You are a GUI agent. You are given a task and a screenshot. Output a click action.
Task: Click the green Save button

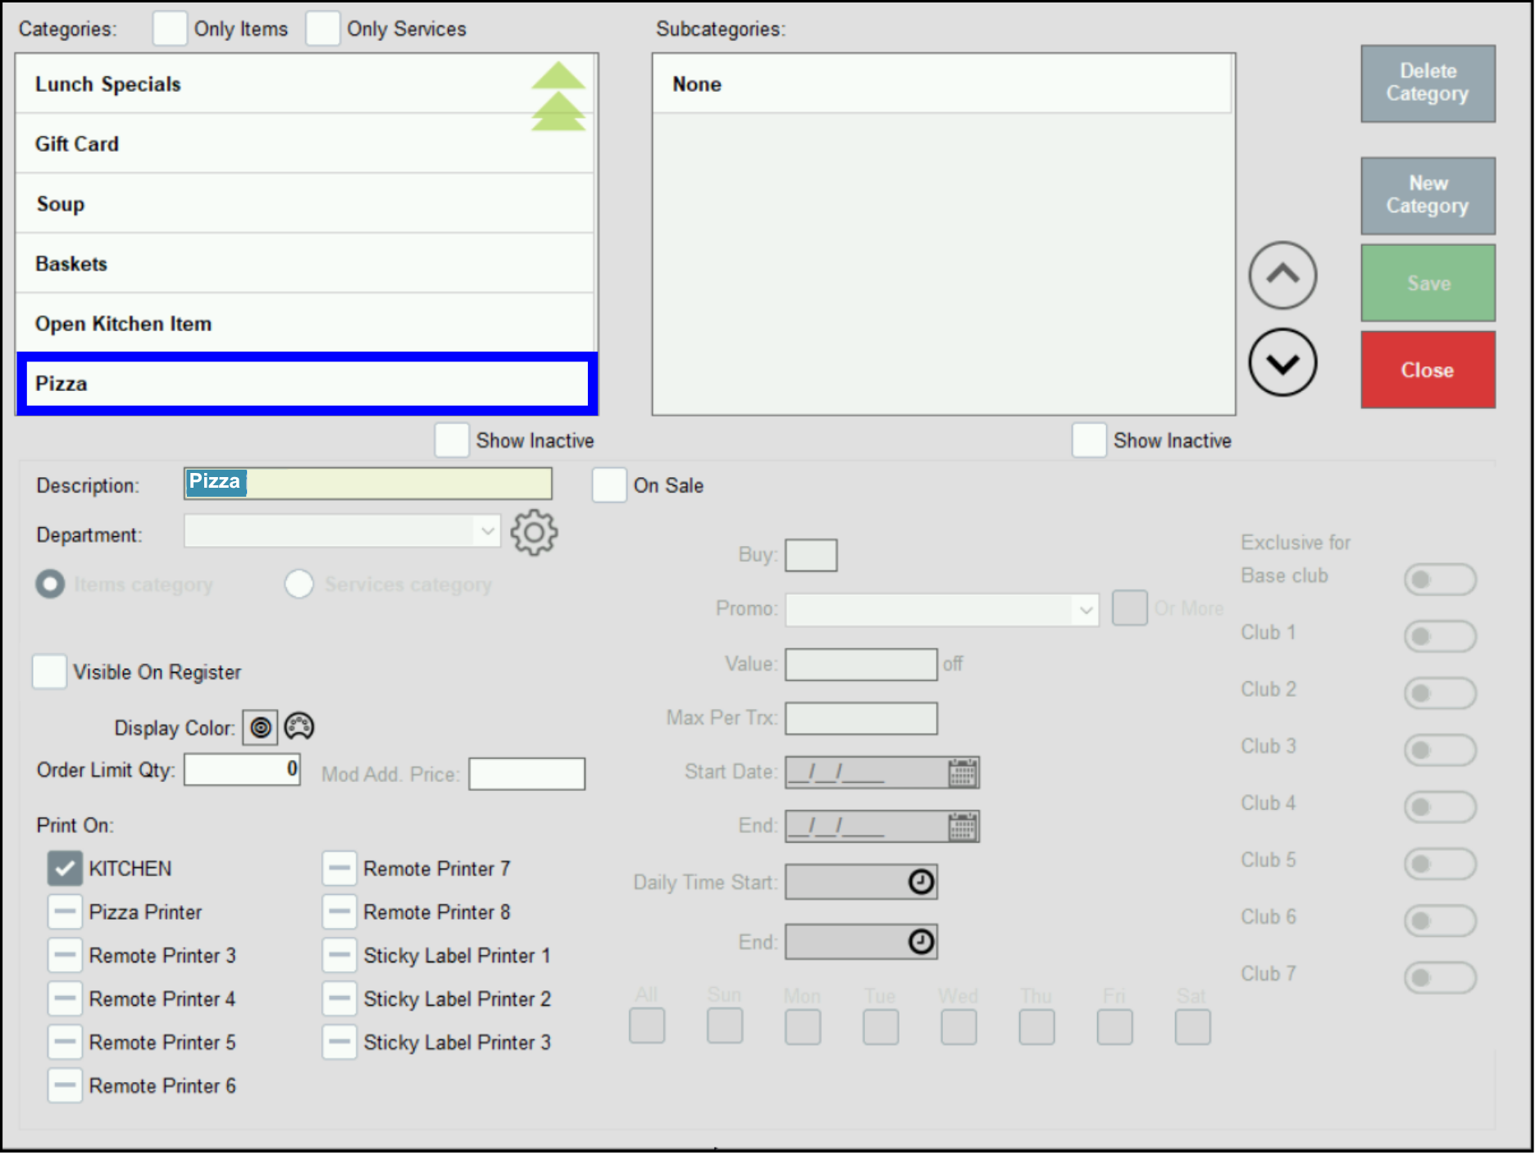[1428, 283]
